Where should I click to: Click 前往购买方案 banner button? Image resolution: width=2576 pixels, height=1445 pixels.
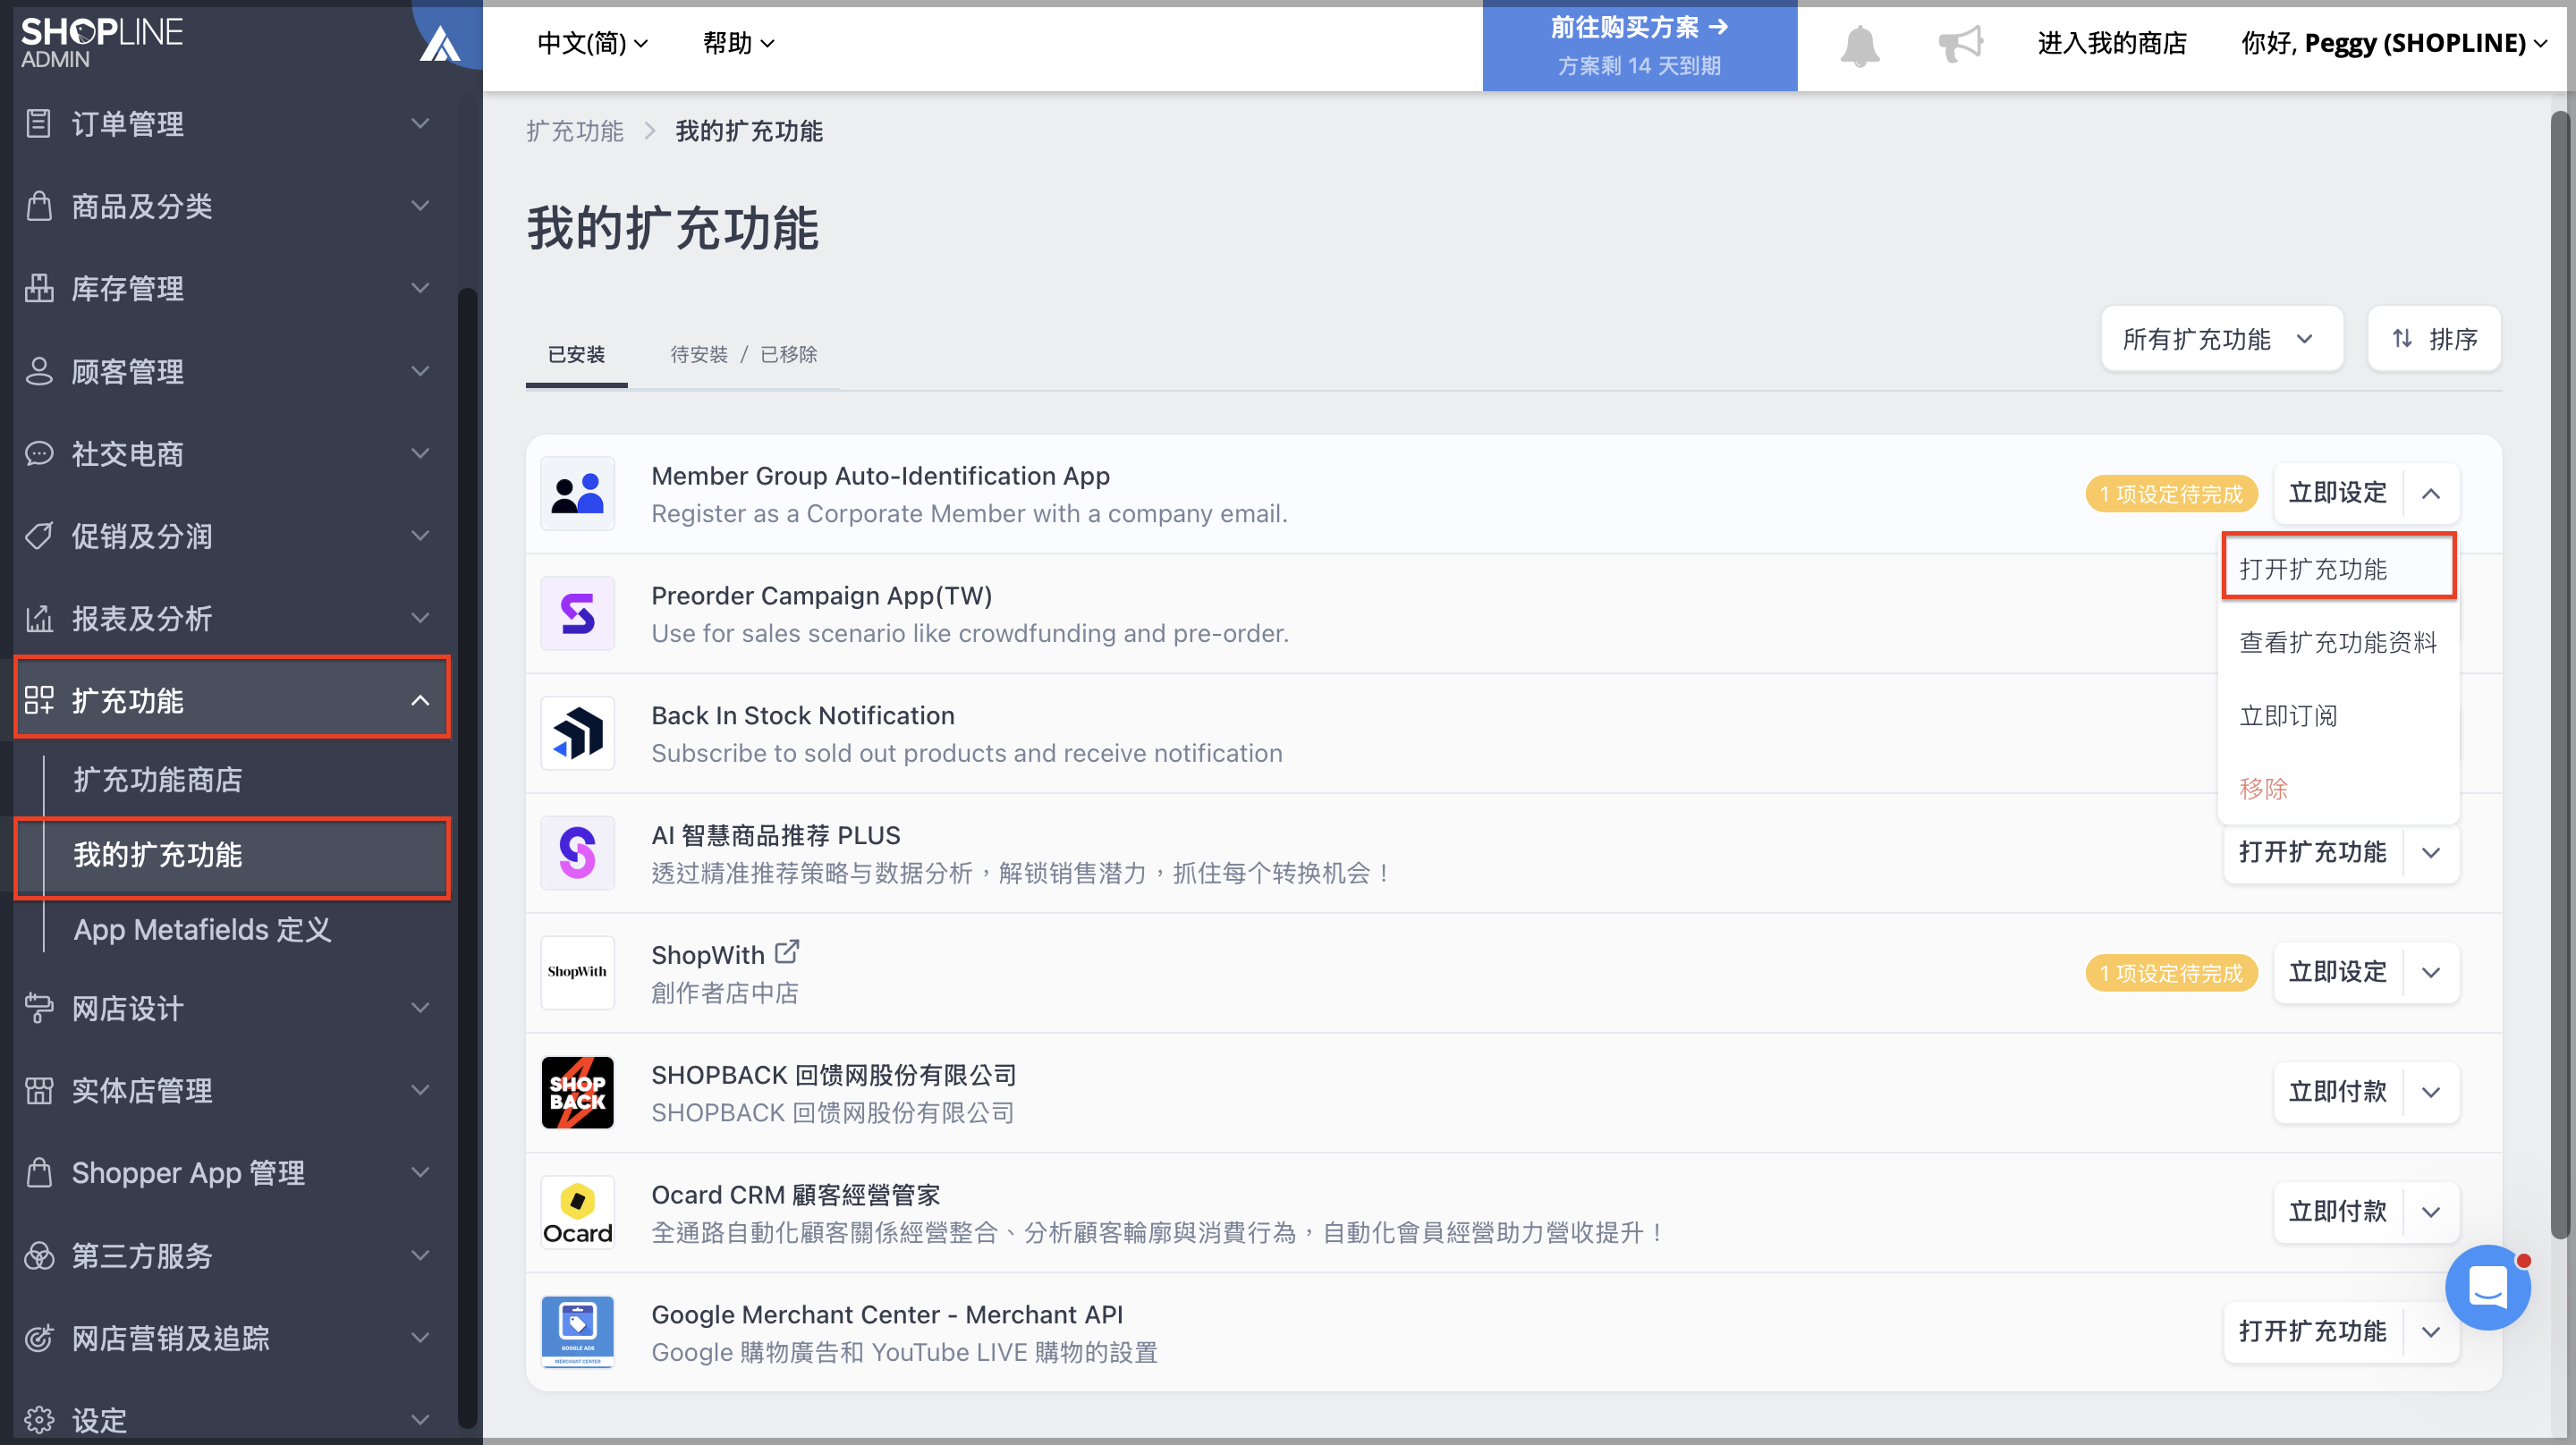click(1639, 46)
